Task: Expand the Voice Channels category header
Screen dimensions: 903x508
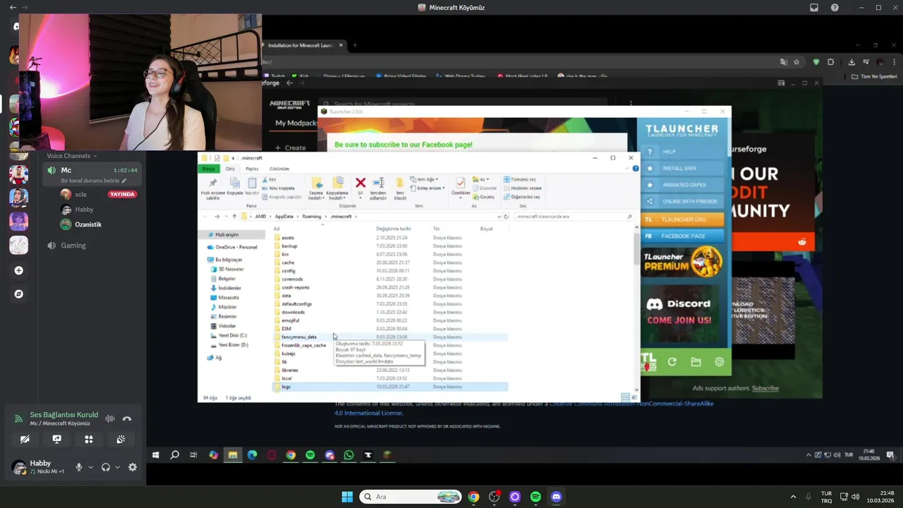Action: tap(71, 156)
